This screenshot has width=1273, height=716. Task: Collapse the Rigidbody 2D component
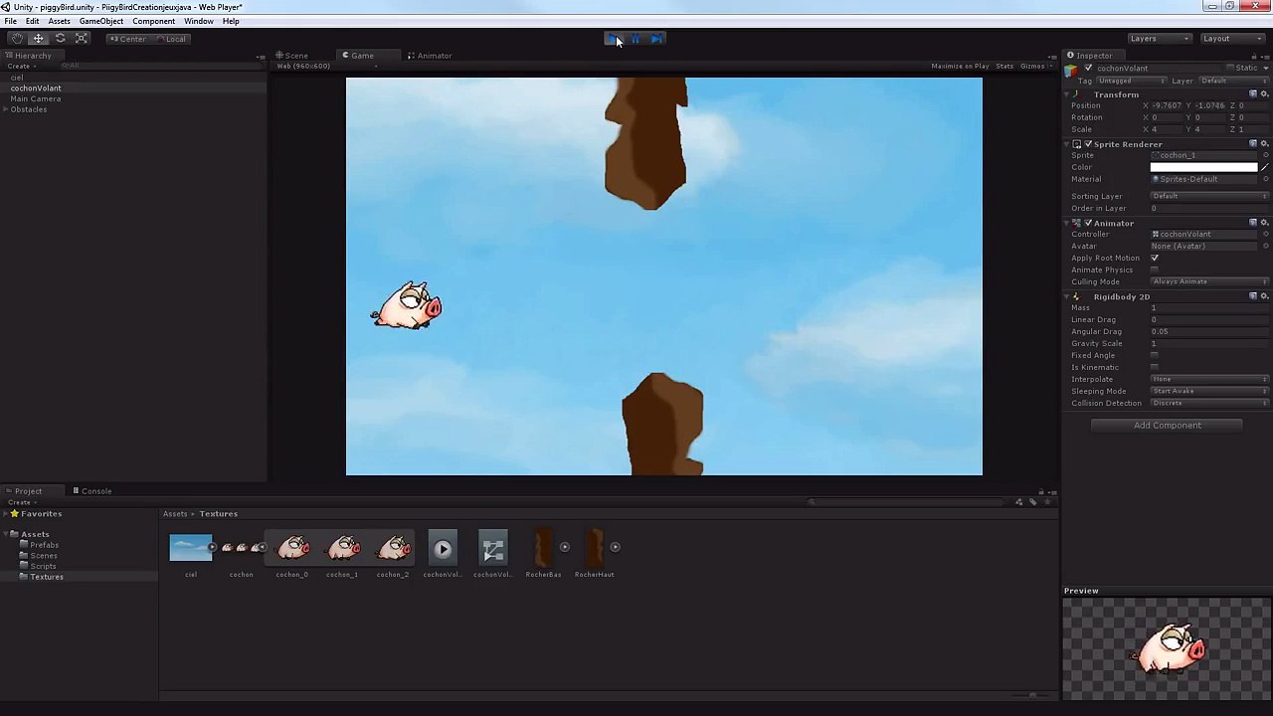pyautogui.click(x=1067, y=296)
